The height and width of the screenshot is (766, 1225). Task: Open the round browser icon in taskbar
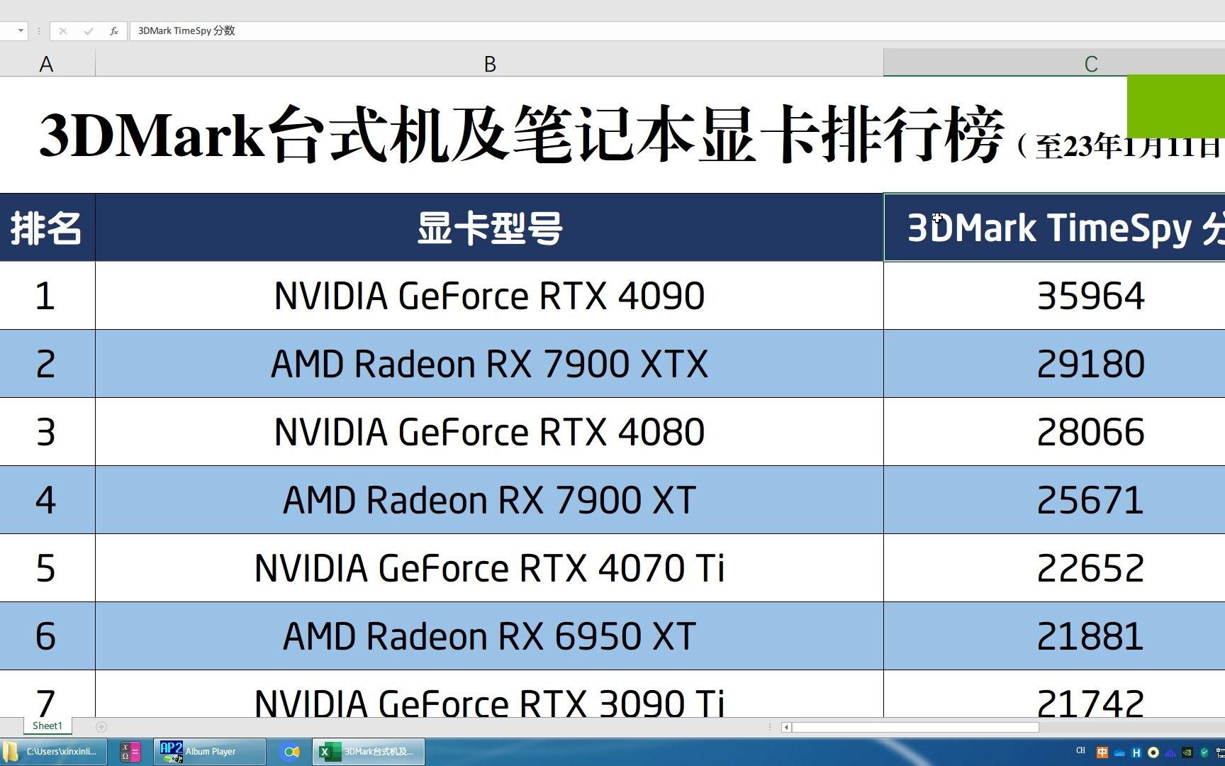tap(291, 752)
